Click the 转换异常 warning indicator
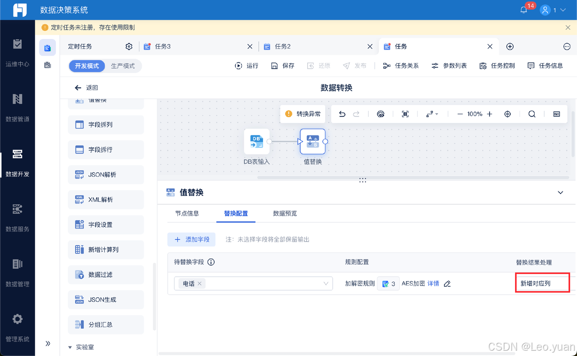Viewport: 577px width, 356px height. pyautogui.click(x=303, y=114)
